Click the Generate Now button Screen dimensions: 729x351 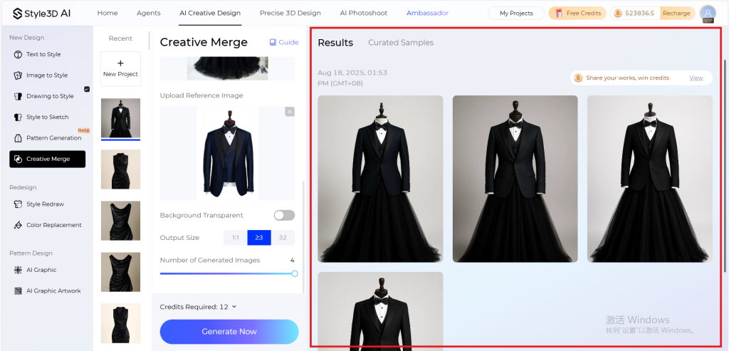(229, 332)
